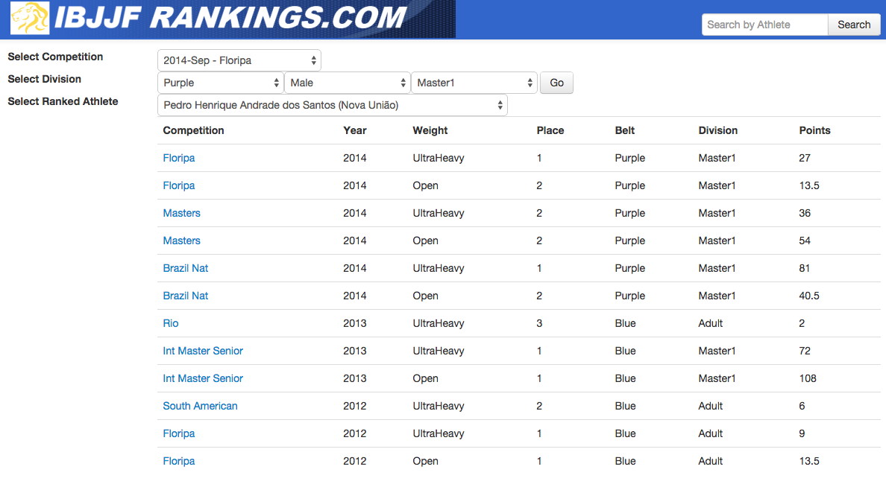Expand the Master1 division dropdown
This screenshot has width=886, height=490.
pyautogui.click(x=474, y=83)
